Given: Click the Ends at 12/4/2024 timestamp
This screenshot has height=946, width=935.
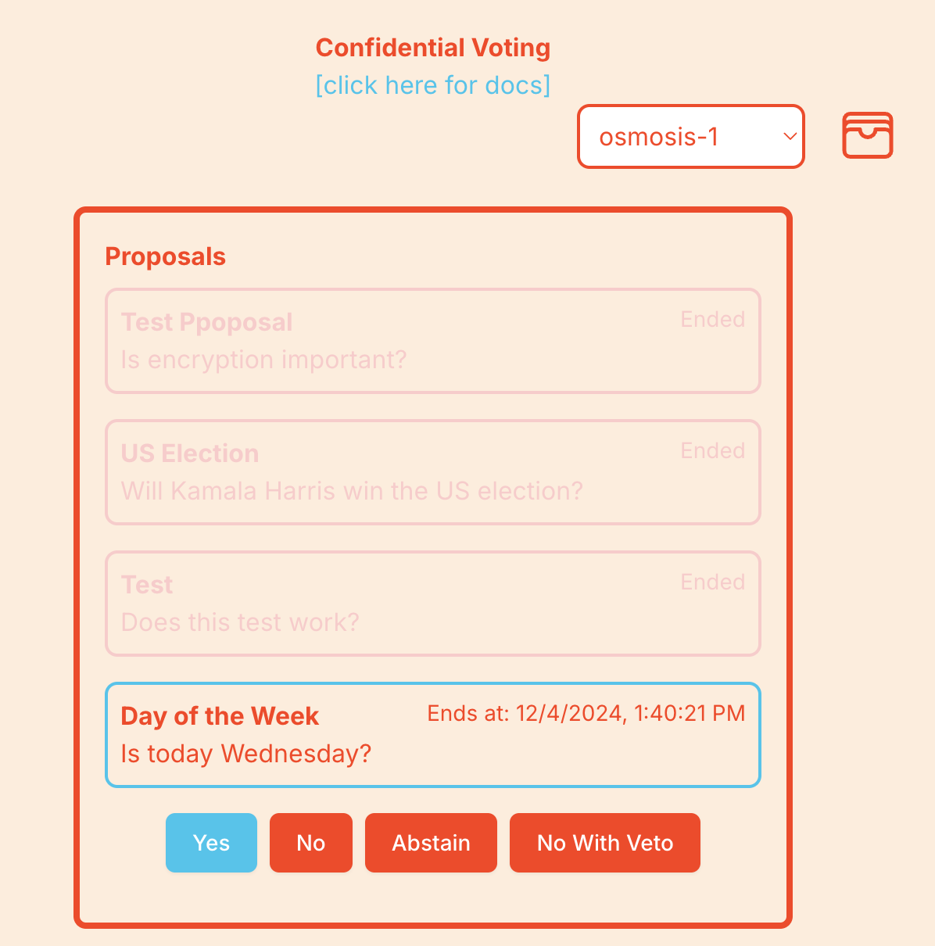Looking at the screenshot, I should point(586,713).
